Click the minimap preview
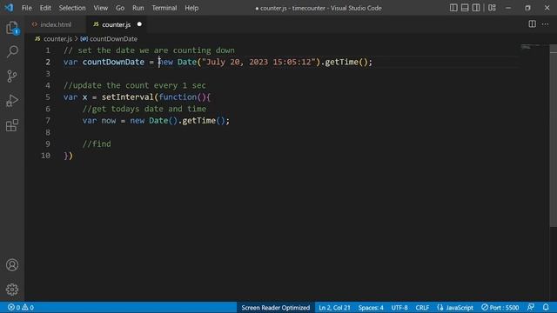The width and height of the screenshot is (557, 313). coord(531,47)
